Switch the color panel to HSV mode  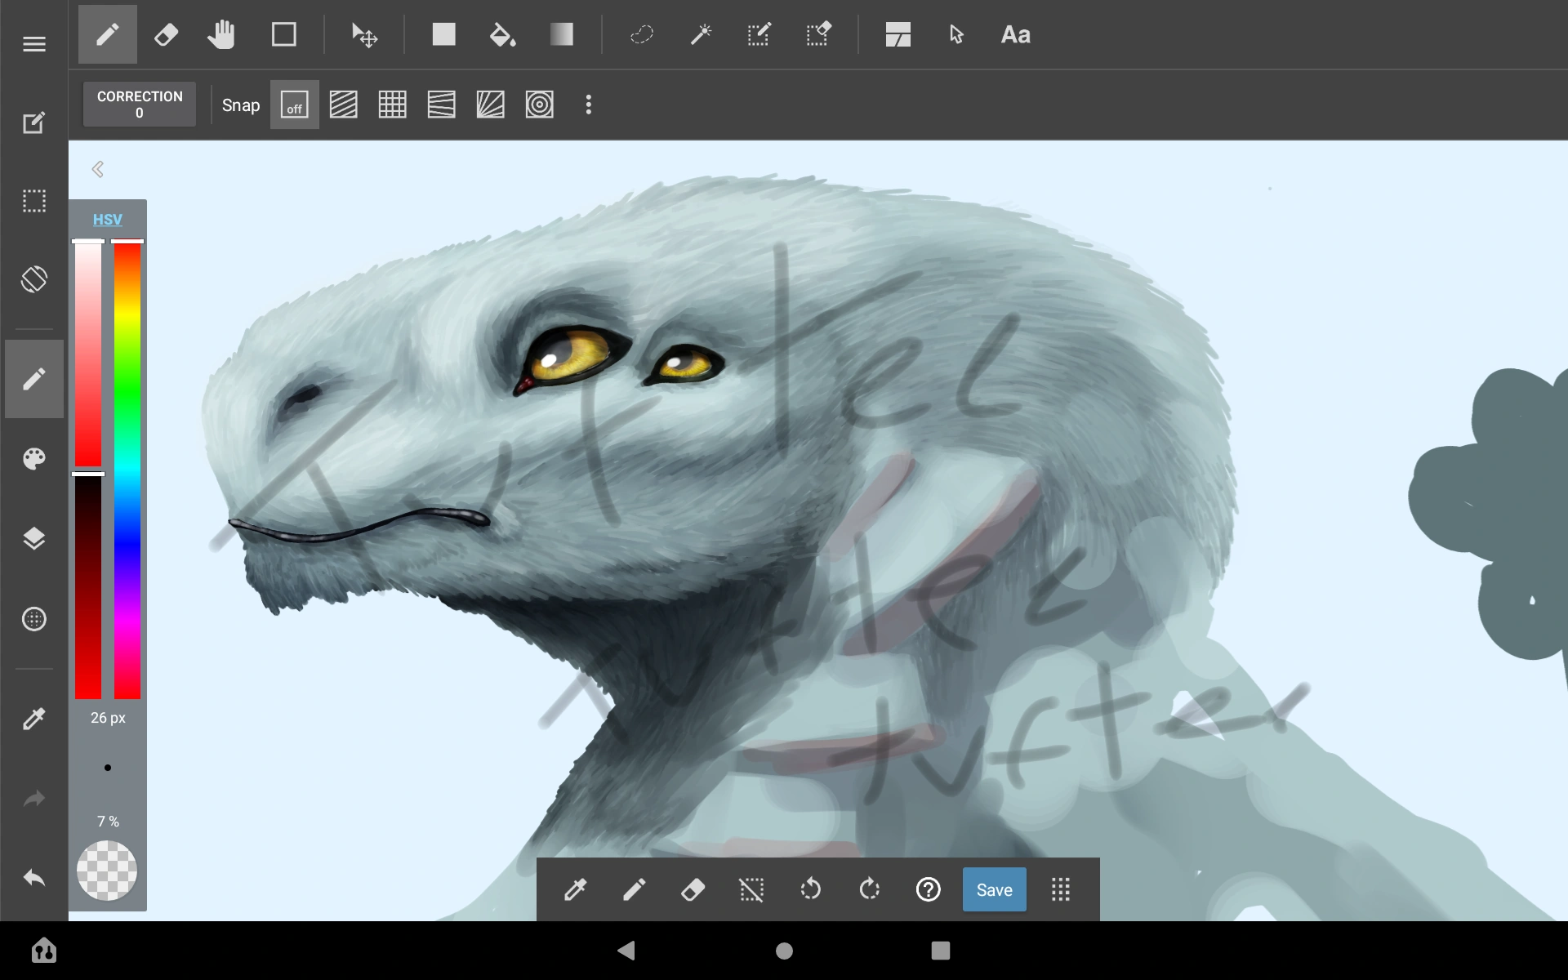click(107, 219)
